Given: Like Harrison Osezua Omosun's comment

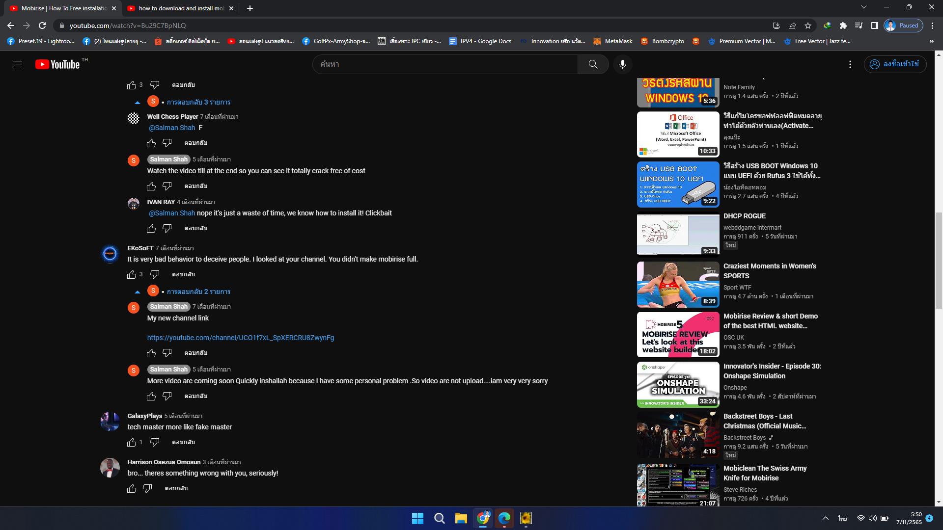Looking at the screenshot, I should [132, 488].
